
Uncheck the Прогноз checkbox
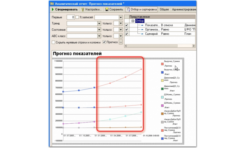tap(104, 42)
